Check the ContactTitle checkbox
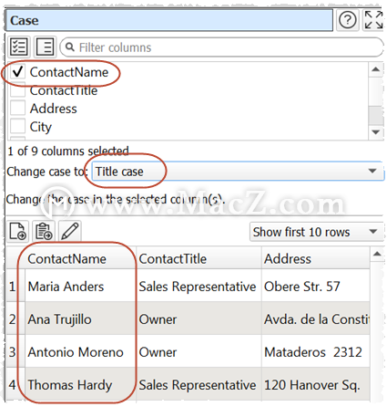The height and width of the screenshot is (407, 387). coord(17,90)
